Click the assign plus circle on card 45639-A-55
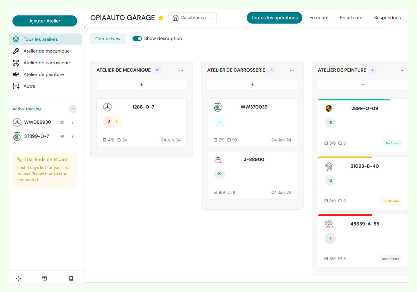 (x=330, y=238)
